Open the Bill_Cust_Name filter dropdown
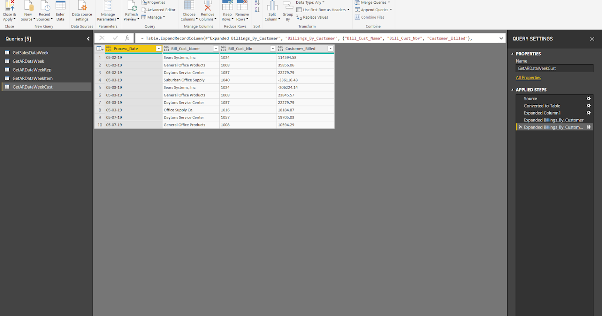Image resolution: width=602 pixels, height=316 pixels. [215, 48]
